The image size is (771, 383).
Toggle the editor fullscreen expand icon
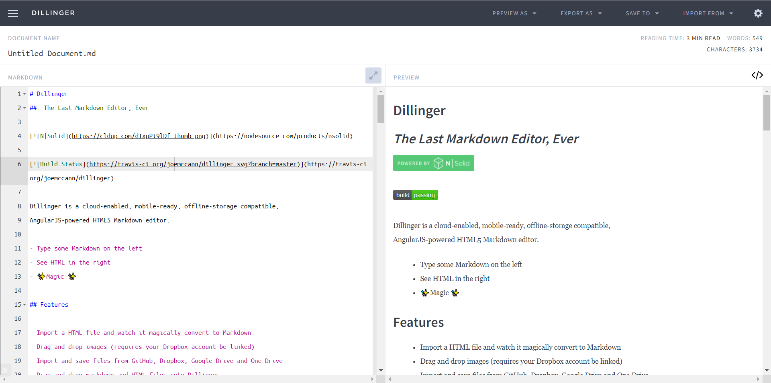(373, 75)
